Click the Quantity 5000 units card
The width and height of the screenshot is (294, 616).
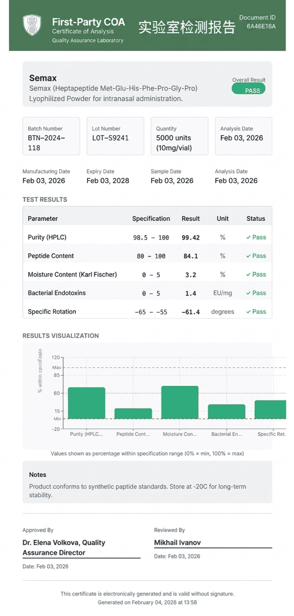(179, 136)
